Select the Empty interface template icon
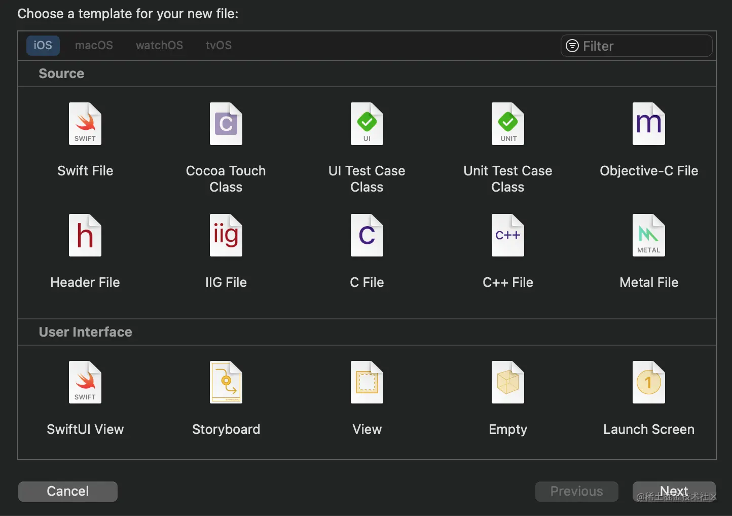The image size is (732, 516). click(x=508, y=383)
